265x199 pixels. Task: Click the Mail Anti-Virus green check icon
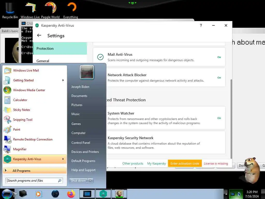[x=100, y=57]
